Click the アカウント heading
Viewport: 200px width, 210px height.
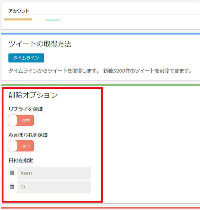19,11
